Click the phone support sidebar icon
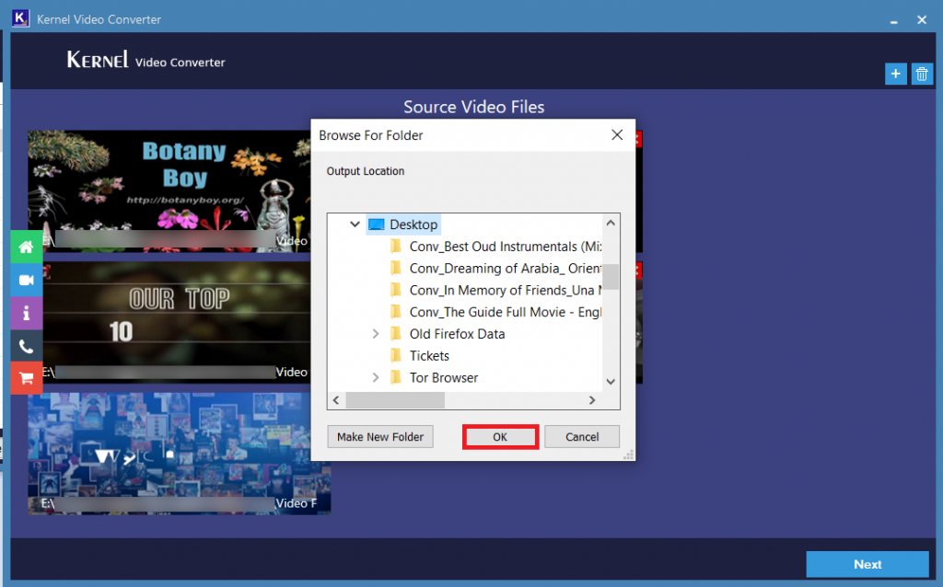The width and height of the screenshot is (943, 587). tap(26, 345)
